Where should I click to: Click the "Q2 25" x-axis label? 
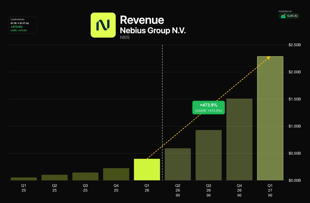[55, 188]
